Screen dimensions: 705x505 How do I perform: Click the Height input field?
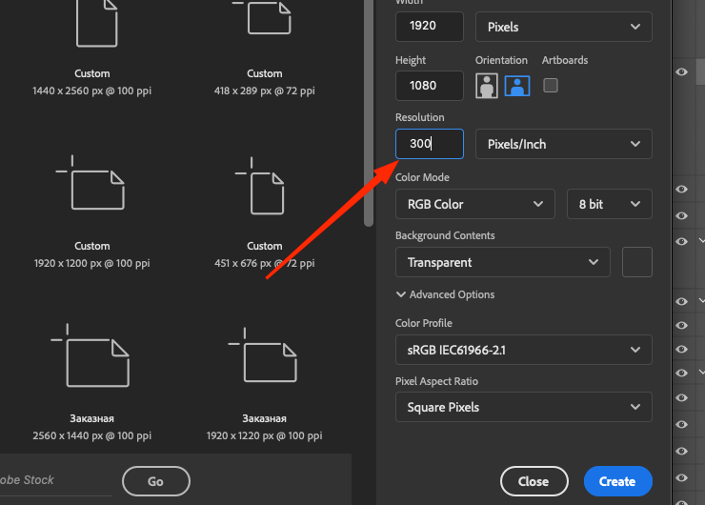pos(430,86)
